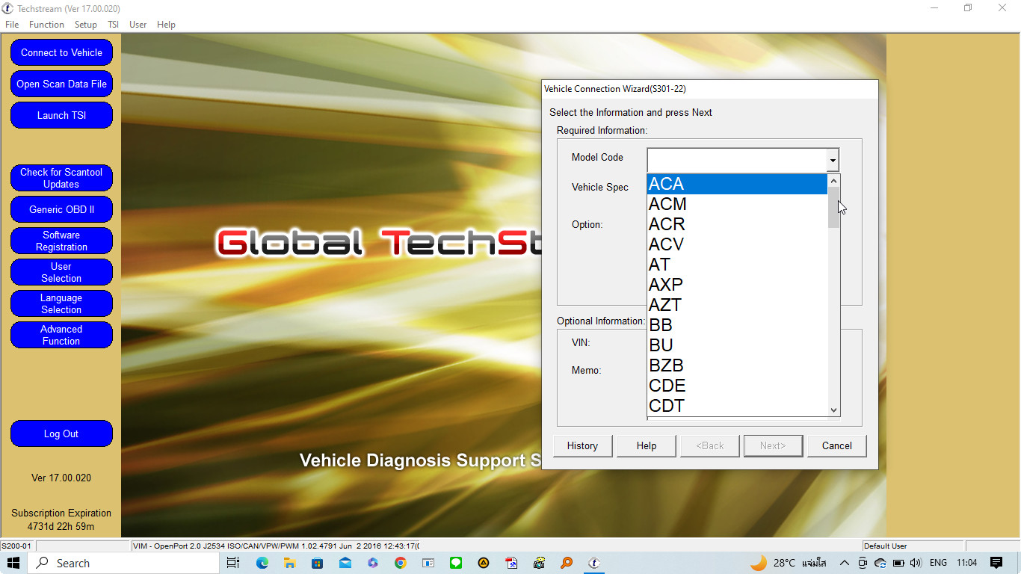
Task: Open the Windows Start menu
Action: pos(13,563)
